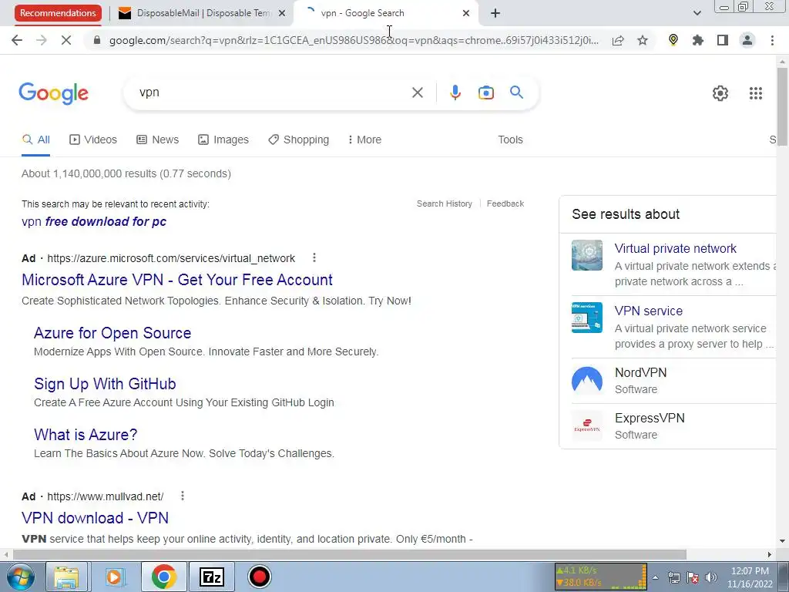The width and height of the screenshot is (789, 592).
Task: Open the Virtual private network result
Action: click(x=675, y=248)
